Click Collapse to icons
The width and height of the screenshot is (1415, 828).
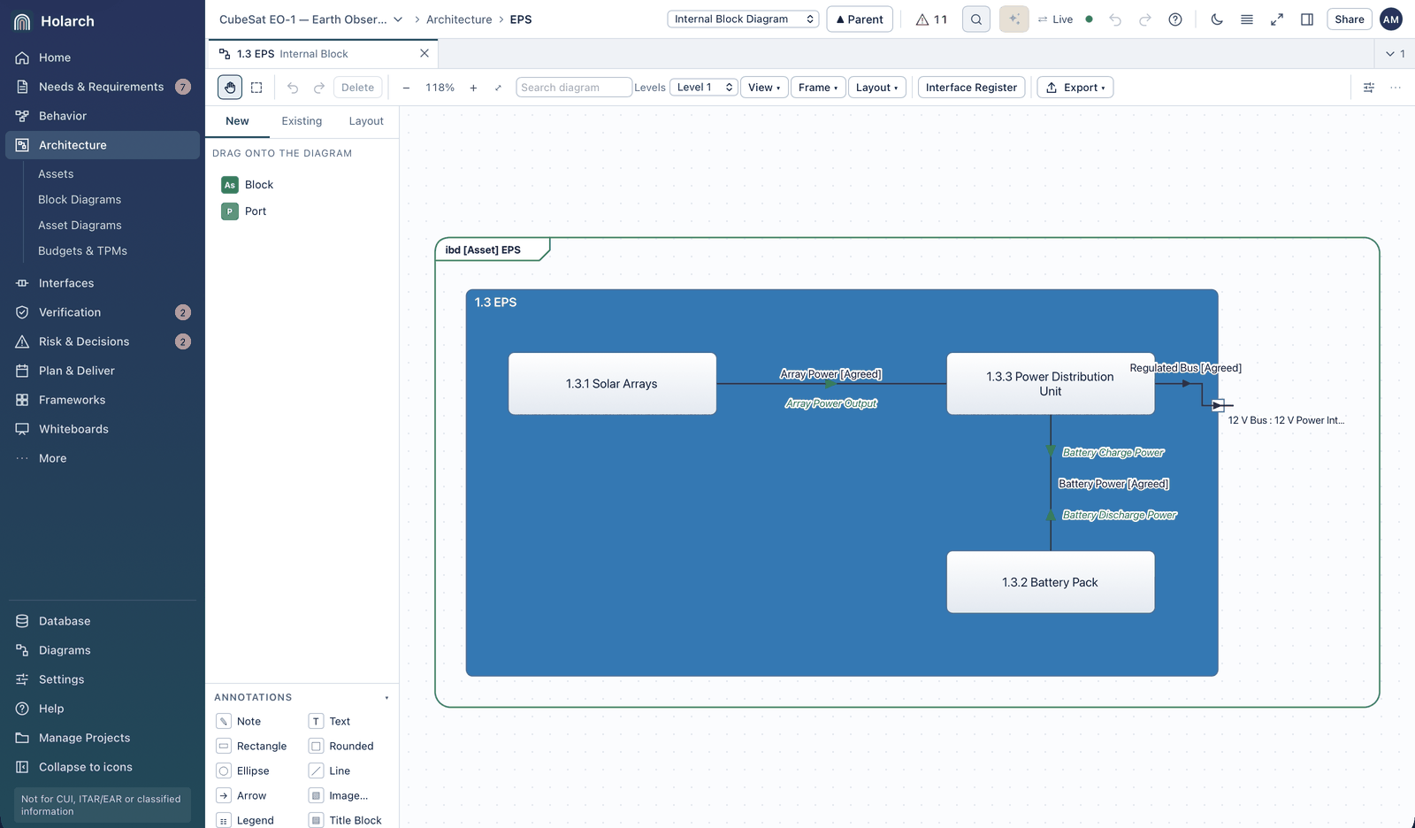coord(103,767)
